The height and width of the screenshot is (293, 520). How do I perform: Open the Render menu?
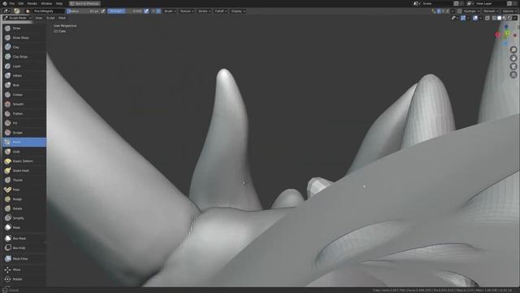point(32,3)
